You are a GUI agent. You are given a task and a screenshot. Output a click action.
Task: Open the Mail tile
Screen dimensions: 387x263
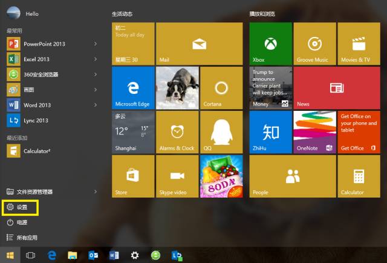[x=200, y=44]
